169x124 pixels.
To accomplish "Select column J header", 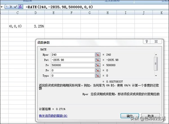I will pos(144,13).
